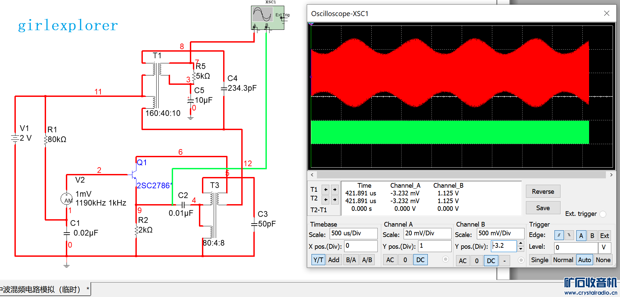Open the schematic design tab at bottom
Image resolution: width=620 pixels, height=297 pixels.
(45, 289)
